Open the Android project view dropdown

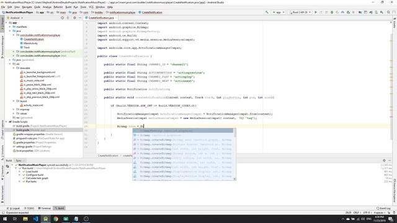tap(16, 18)
